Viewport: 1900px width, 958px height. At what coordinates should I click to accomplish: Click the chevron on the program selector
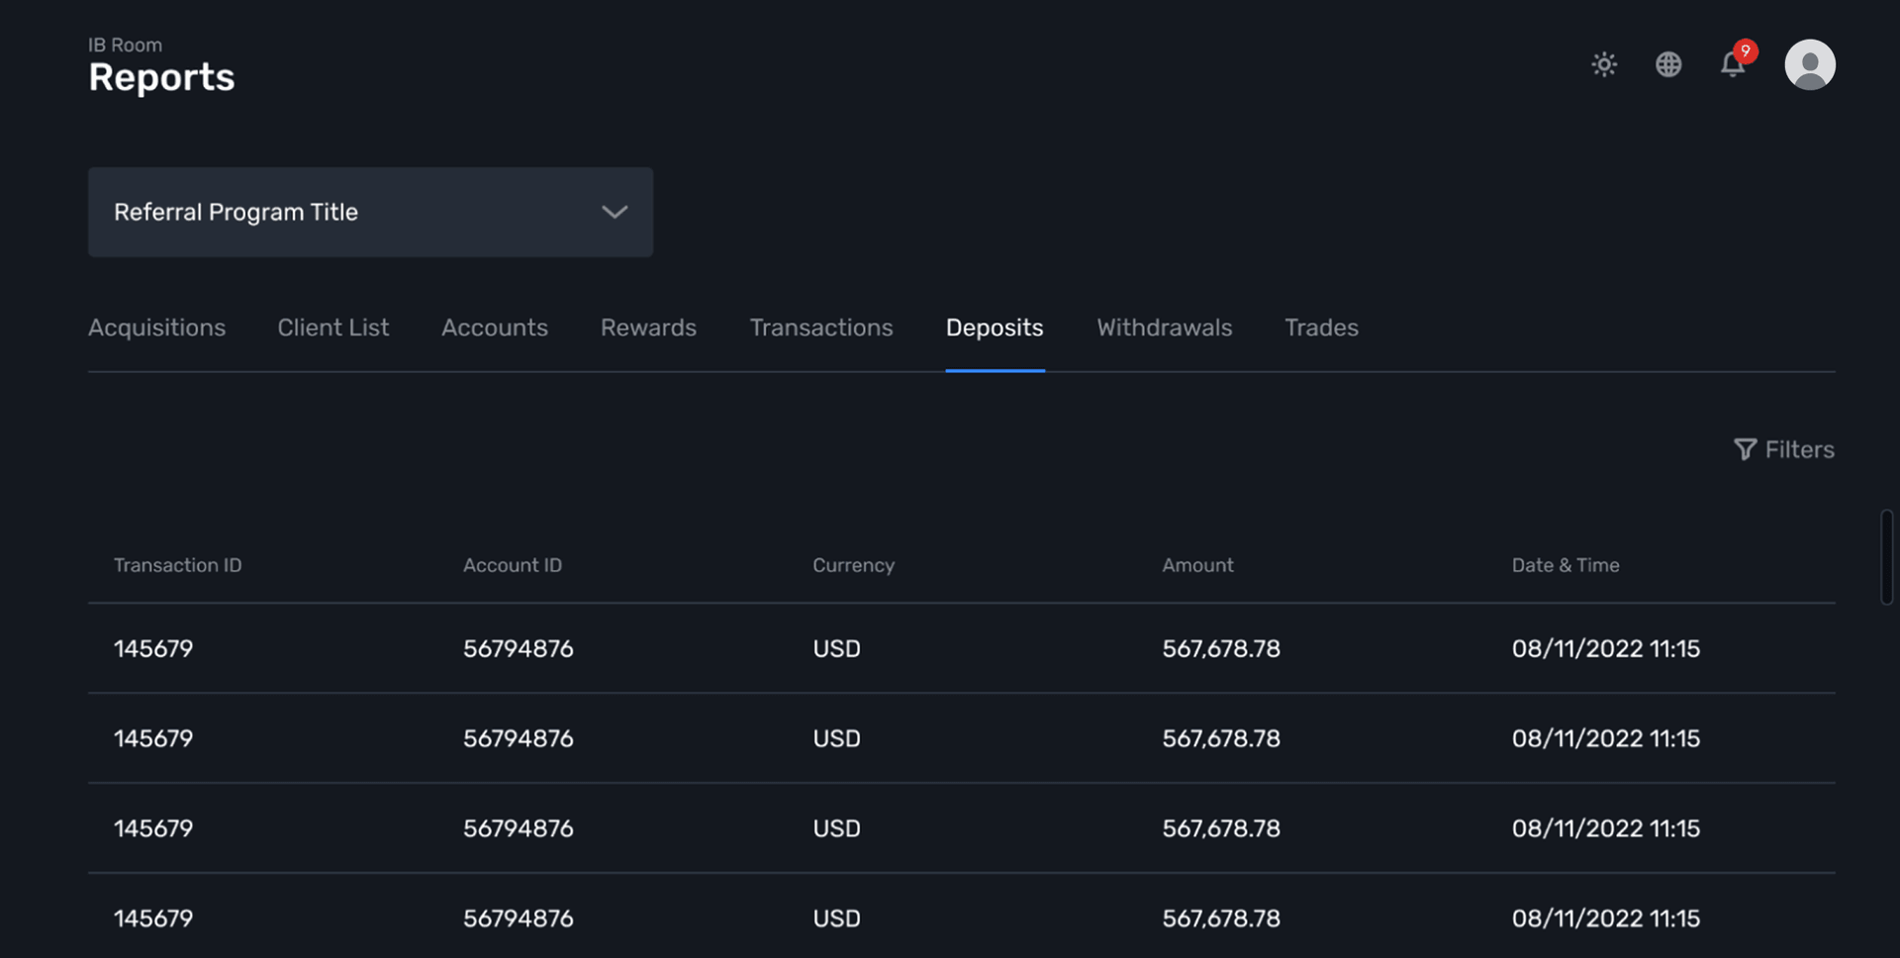[614, 212]
